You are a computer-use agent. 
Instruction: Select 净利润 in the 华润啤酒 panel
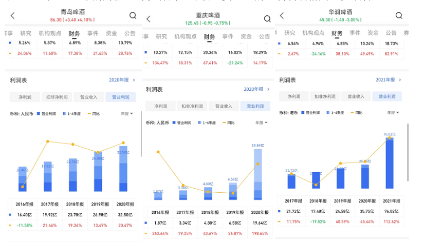tap(294, 96)
